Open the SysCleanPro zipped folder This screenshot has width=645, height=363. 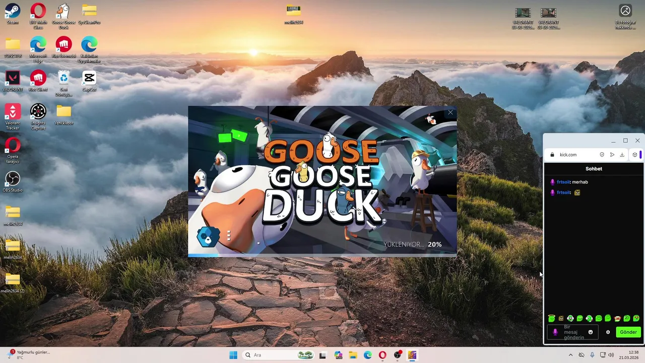pyautogui.click(x=89, y=14)
